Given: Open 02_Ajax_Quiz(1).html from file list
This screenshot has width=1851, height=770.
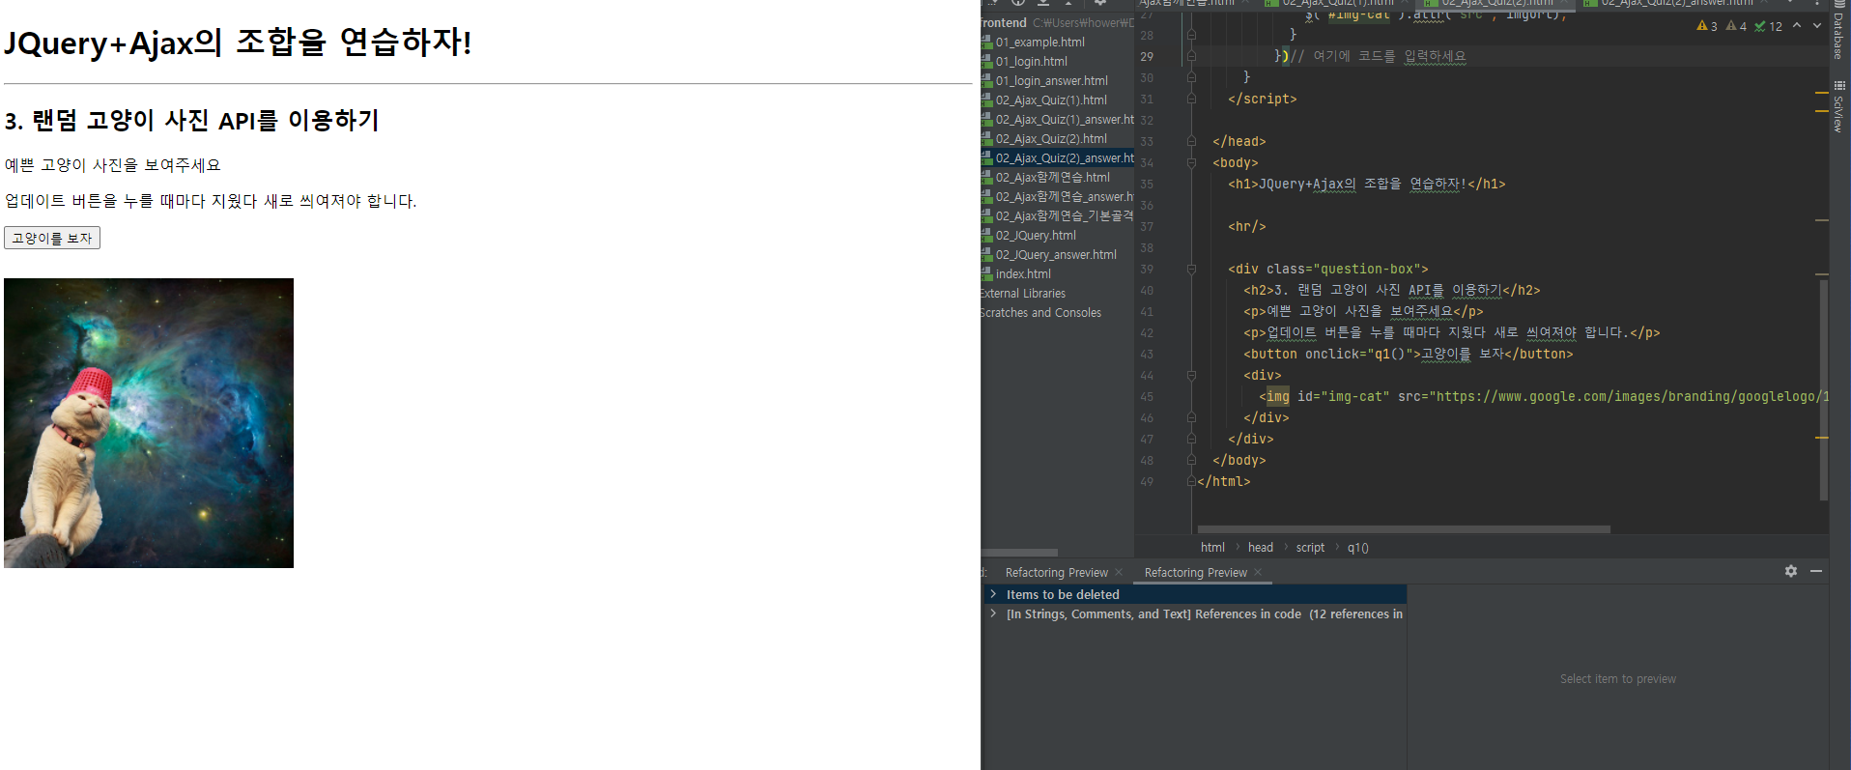Looking at the screenshot, I should pyautogui.click(x=1051, y=100).
